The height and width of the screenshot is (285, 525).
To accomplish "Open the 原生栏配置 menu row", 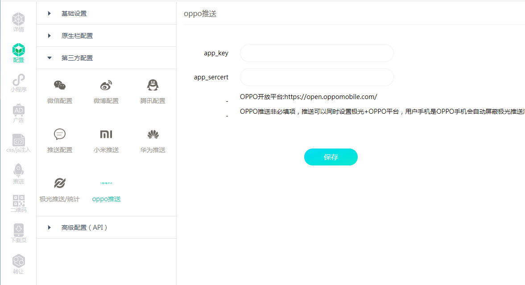I will pos(107,36).
